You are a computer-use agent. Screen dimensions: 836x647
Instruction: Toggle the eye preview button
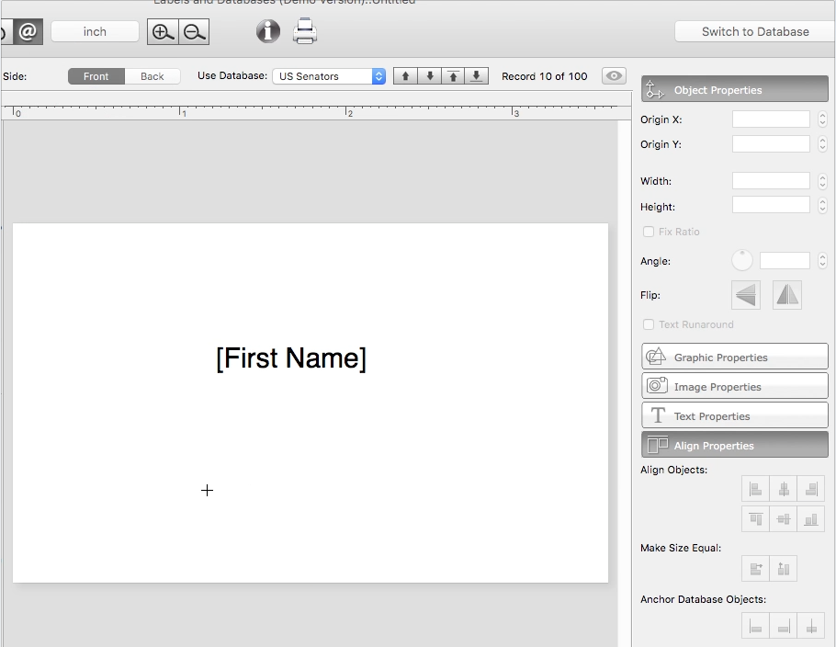614,76
